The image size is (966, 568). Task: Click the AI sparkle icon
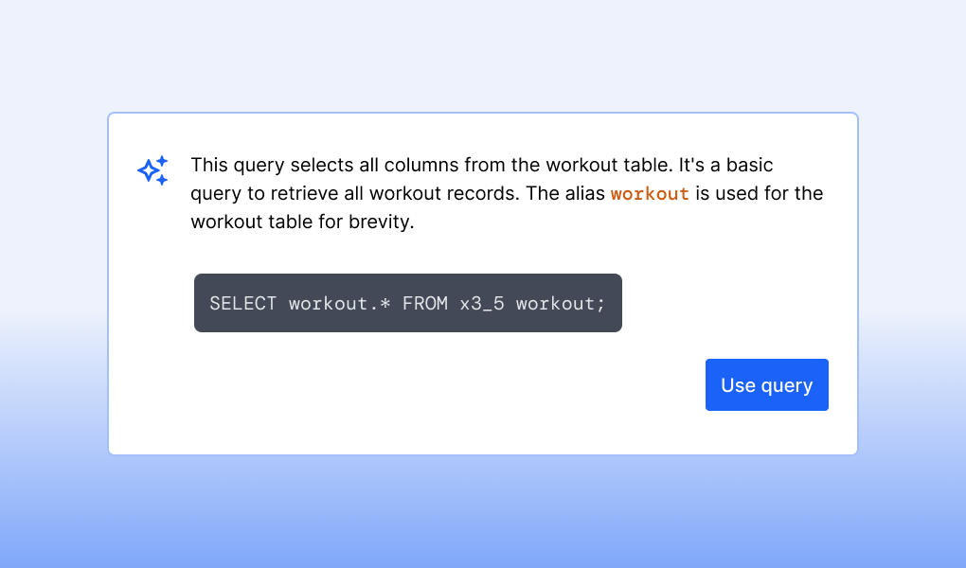point(152,169)
